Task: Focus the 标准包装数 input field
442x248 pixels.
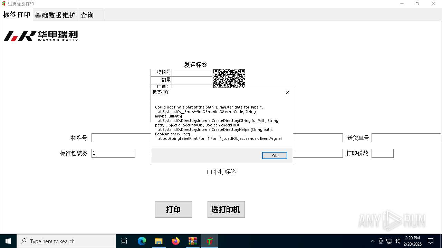Action: [113, 153]
